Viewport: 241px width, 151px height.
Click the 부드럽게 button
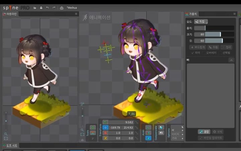pos(198,47)
